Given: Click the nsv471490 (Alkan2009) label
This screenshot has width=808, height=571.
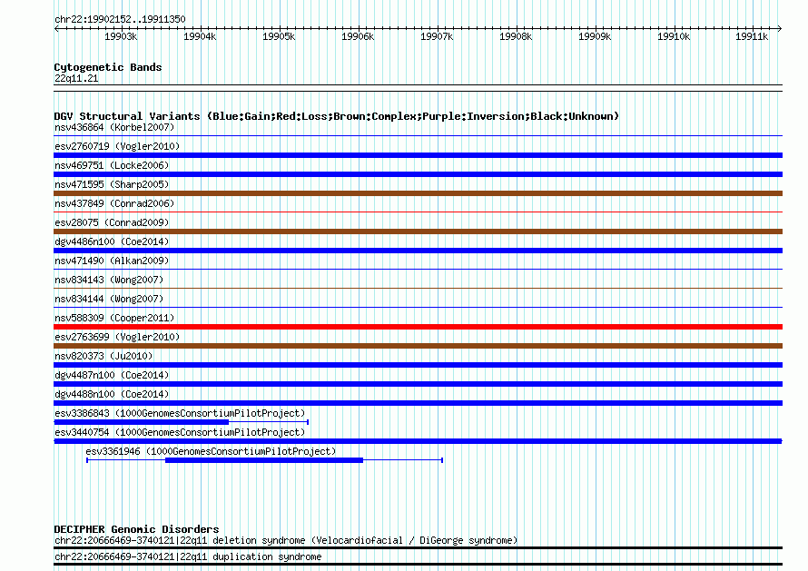Looking at the screenshot, I should tap(112, 261).
